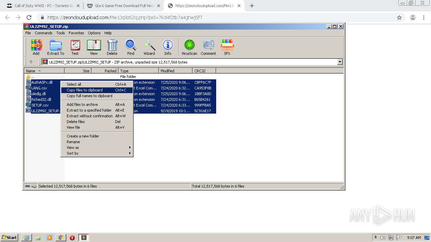Open the Find tool
Viewport: 431px width, 242px height.
[131, 47]
